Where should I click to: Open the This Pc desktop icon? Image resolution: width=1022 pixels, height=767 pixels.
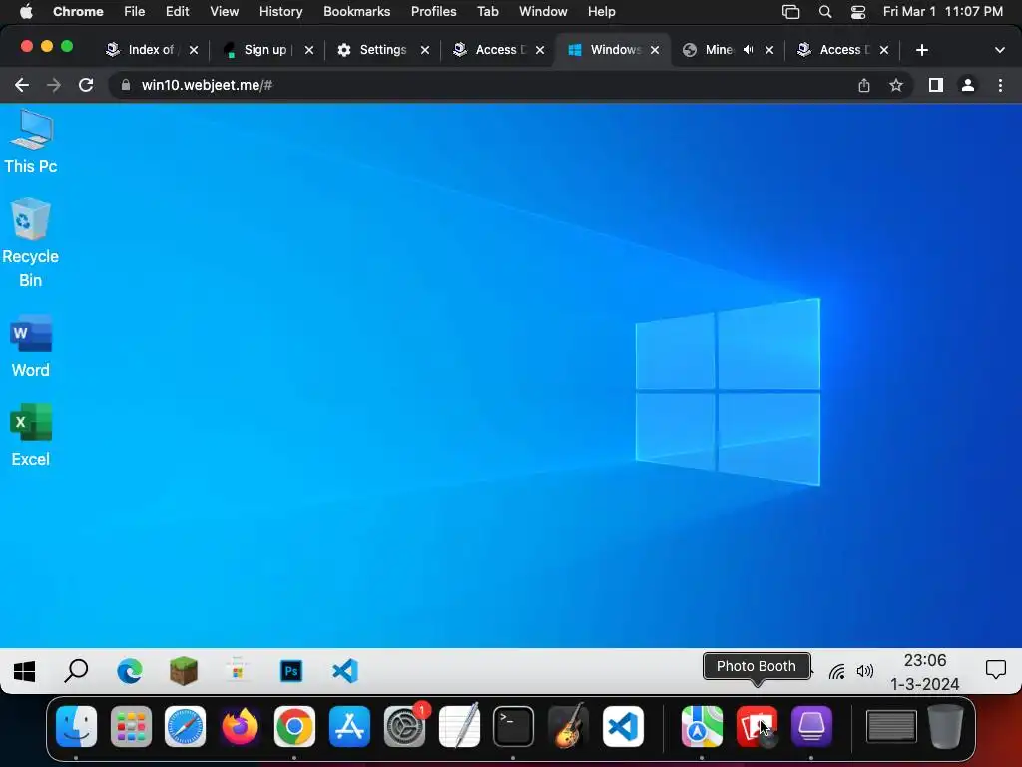tap(30, 142)
